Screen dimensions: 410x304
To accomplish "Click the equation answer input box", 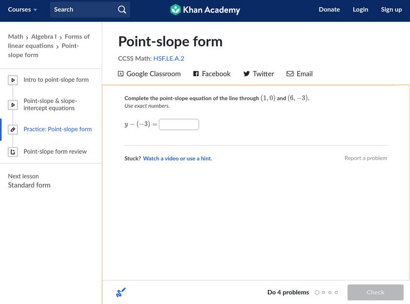I will (x=179, y=125).
